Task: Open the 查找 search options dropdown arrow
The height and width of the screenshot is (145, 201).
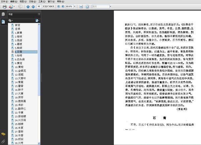Action: (111, 6)
